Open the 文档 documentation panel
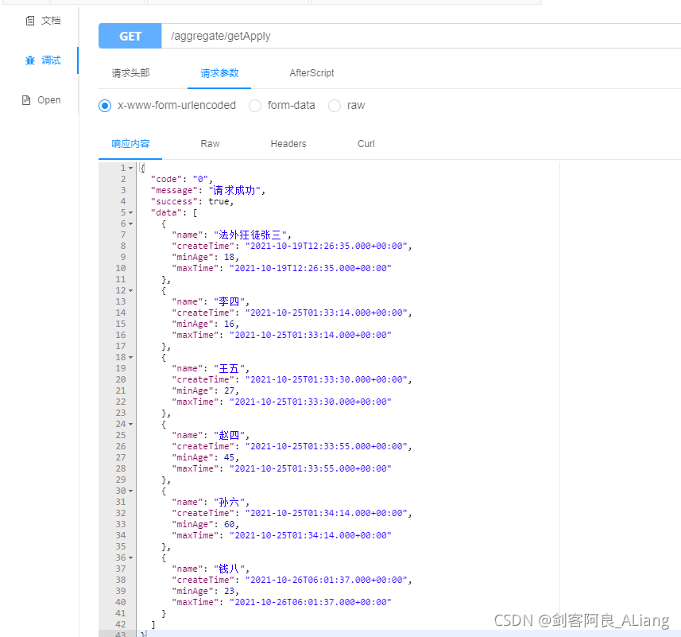The width and height of the screenshot is (681, 637). click(50, 20)
